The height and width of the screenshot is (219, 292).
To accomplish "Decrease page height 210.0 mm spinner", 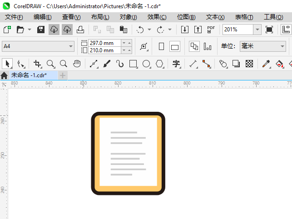I will (124, 50).
